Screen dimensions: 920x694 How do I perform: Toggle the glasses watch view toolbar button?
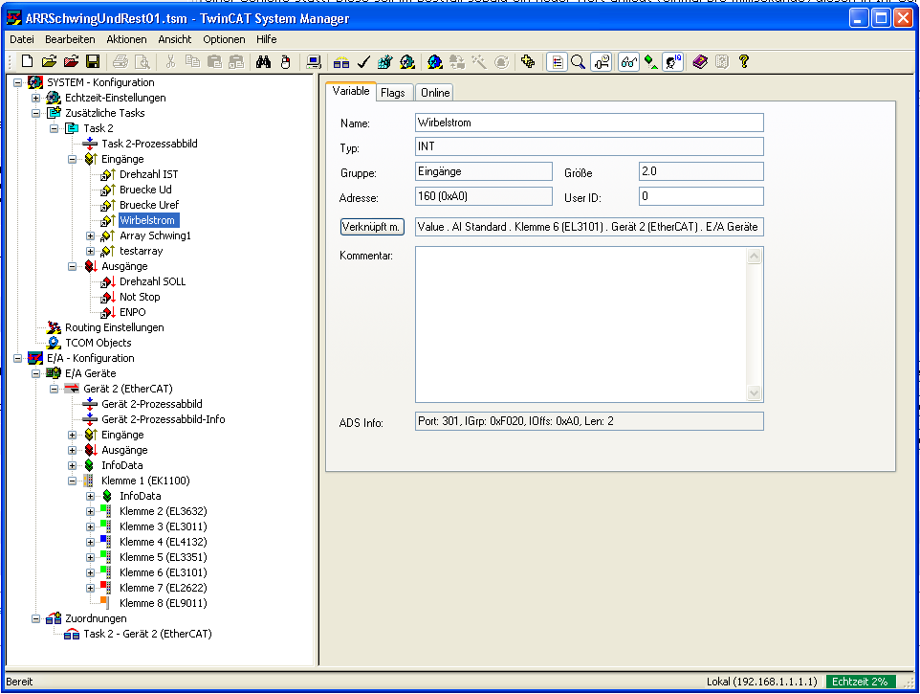628,62
